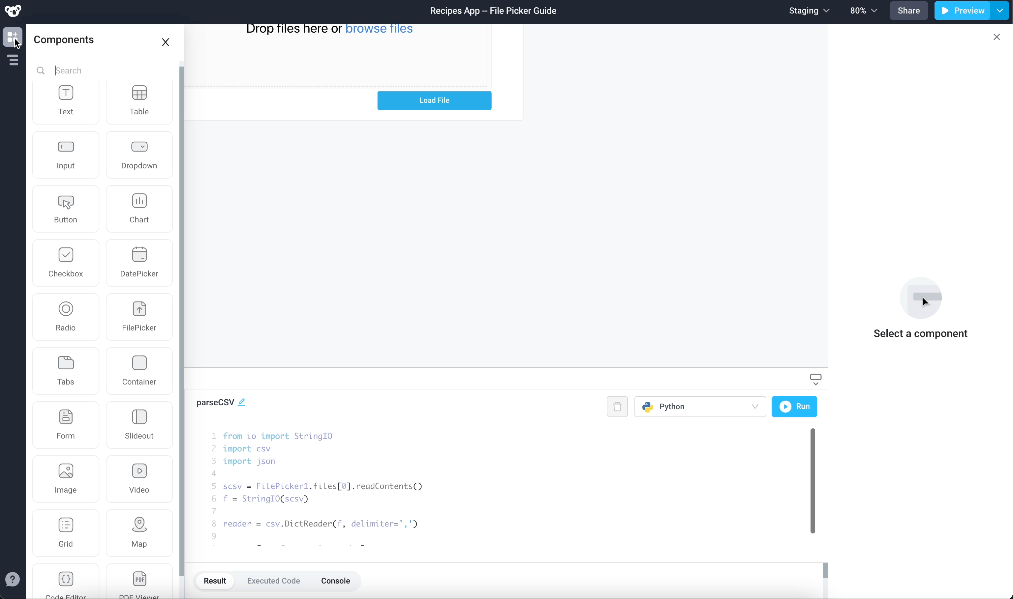Switch to the Console tab
The height and width of the screenshot is (599, 1013).
pos(335,581)
